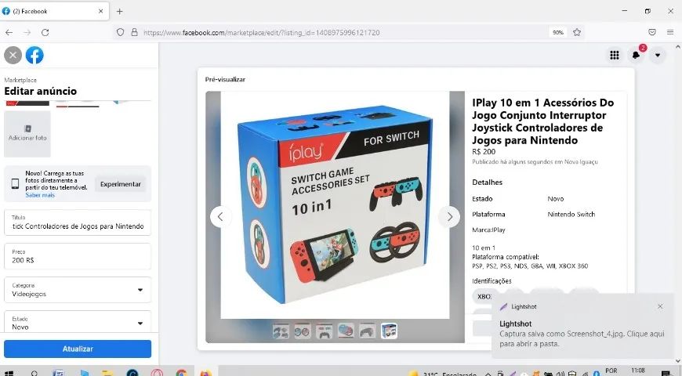Open the Facebook menu grid icon
This screenshot has width=682, height=376.
[x=615, y=55]
